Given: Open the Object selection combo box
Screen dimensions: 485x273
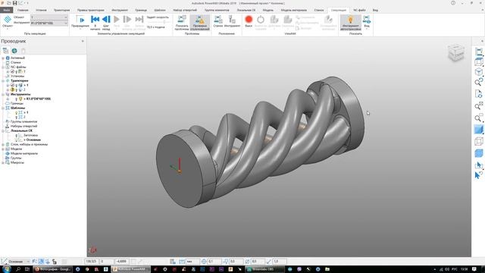Looking at the screenshot, I should pyautogui.click(x=48, y=17).
